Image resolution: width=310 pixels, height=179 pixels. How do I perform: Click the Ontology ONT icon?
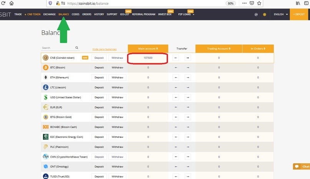pos(46,167)
